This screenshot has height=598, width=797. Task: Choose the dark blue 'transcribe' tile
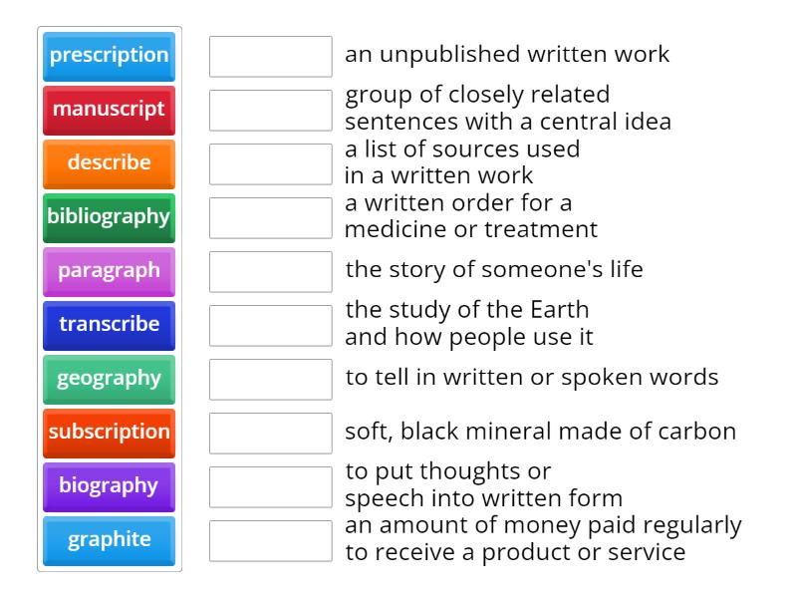(x=110, y=325)
